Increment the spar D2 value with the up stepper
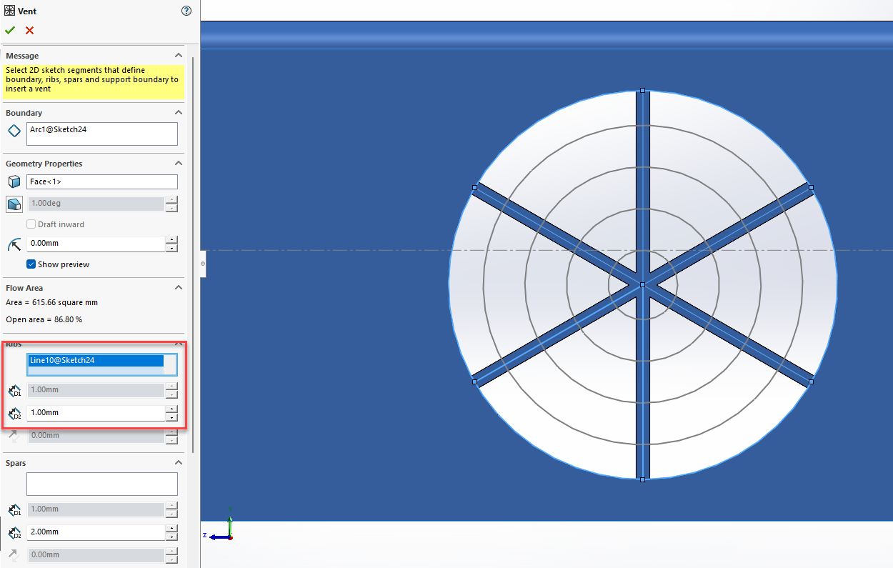893x568 pixels. click(171, 528)
